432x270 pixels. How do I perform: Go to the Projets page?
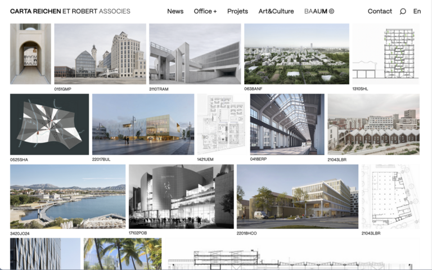click(237, 11)
